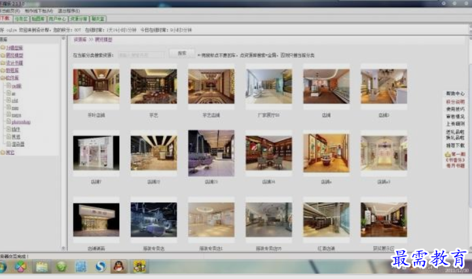Open the QQ penguin taskbar icon
472x279 pixels.
pos(119,267)
